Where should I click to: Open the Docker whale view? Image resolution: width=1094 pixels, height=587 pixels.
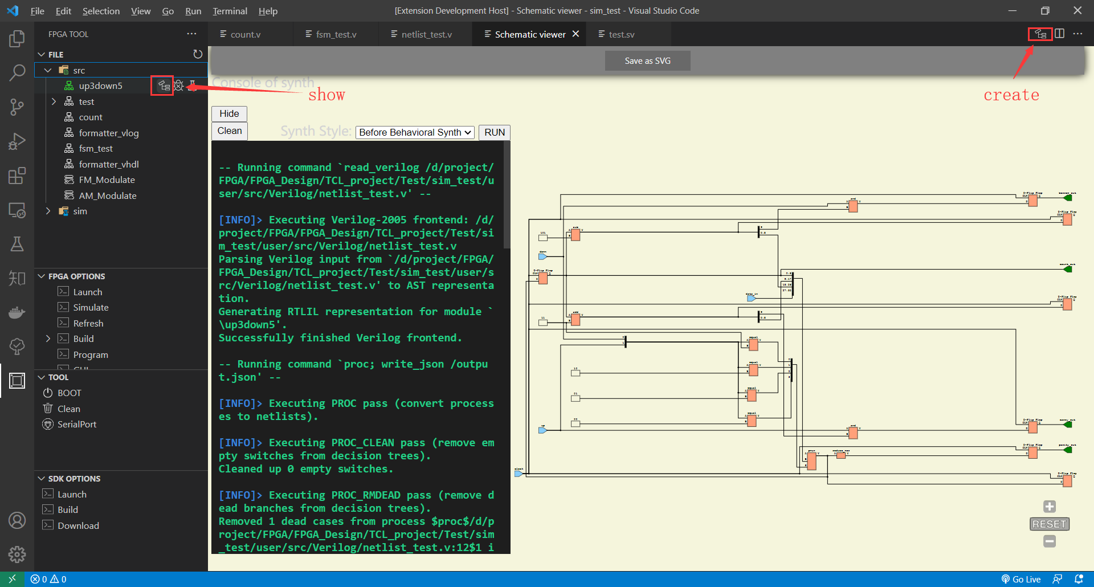[x=17, y=312]
